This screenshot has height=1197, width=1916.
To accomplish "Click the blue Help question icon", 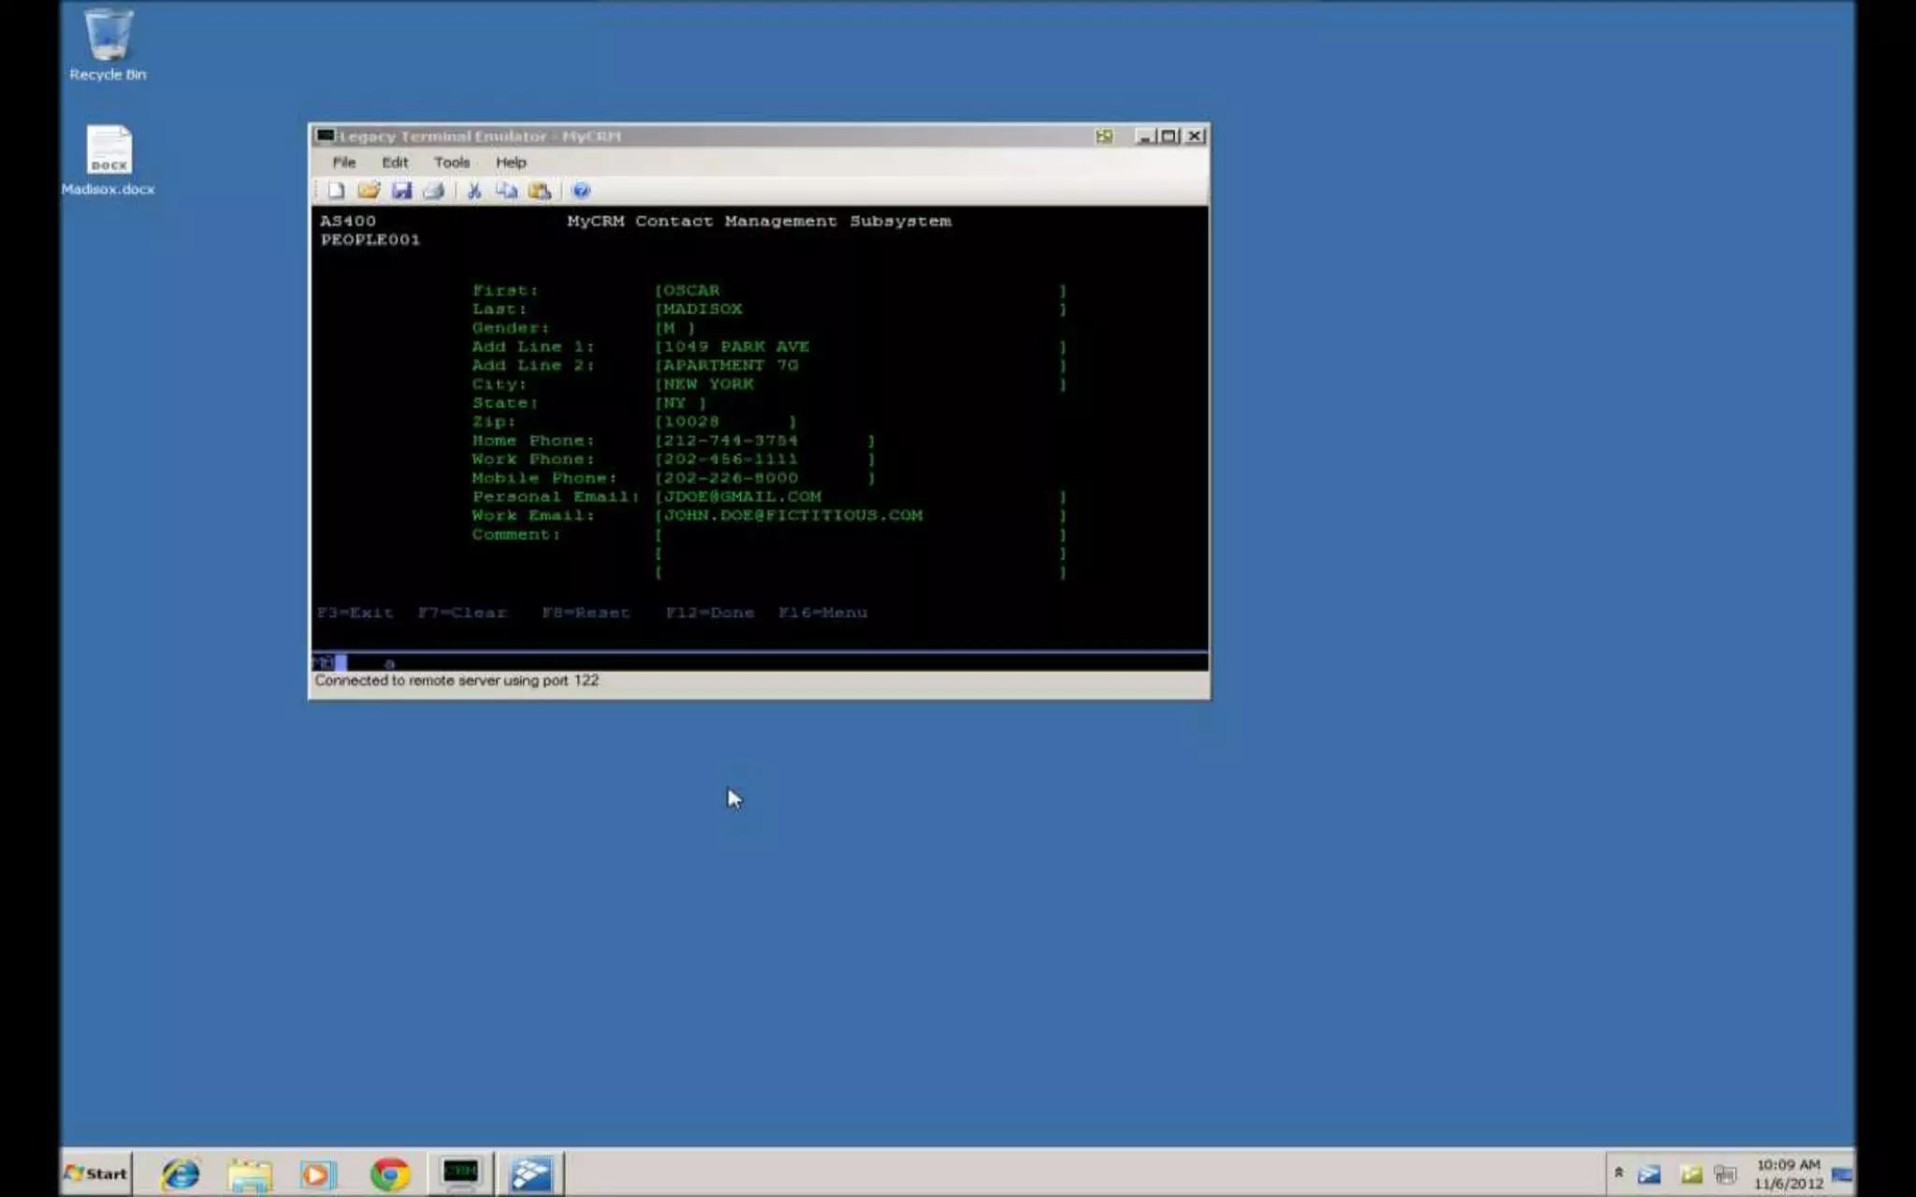I will (581, 191).
